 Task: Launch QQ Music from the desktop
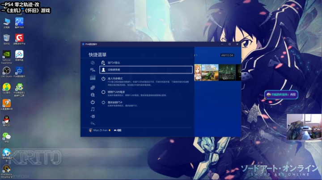[x=7, y=89]
